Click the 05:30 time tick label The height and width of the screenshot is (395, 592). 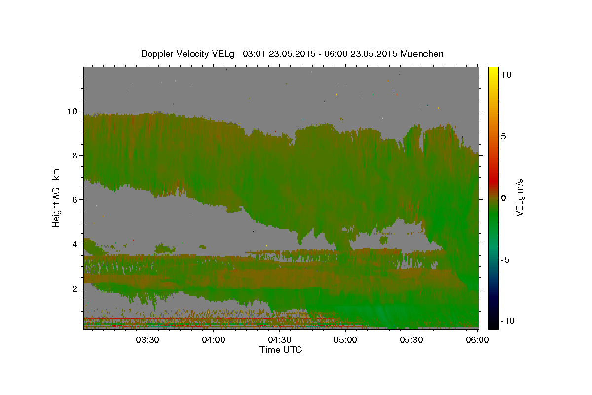coord(411,340)
